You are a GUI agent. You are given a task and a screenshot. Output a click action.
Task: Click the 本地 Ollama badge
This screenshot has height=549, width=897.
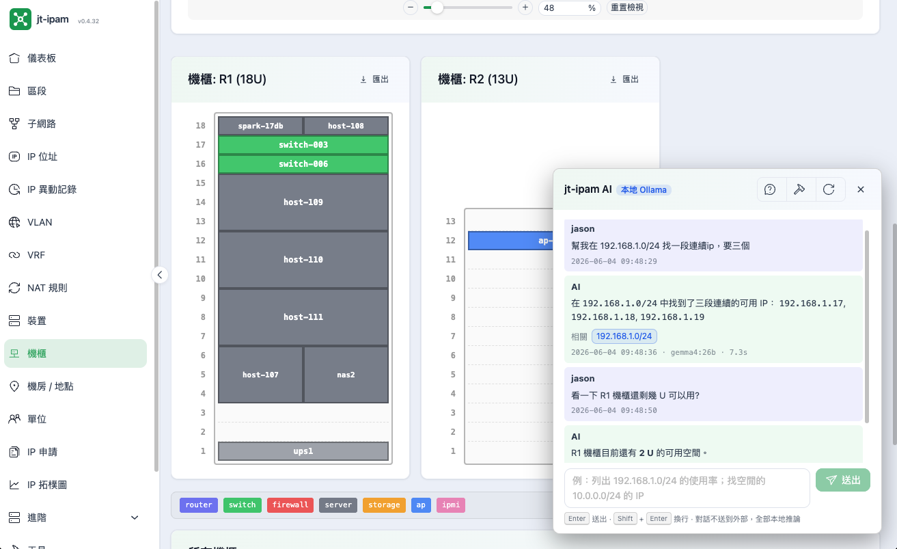[x=644, y=190]
